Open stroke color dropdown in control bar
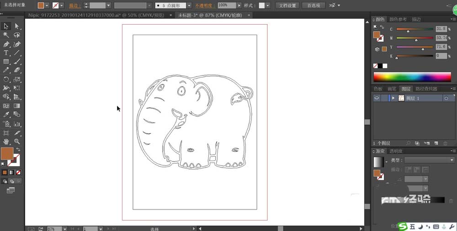The image size is (457, 231). (x=62, y=5)
